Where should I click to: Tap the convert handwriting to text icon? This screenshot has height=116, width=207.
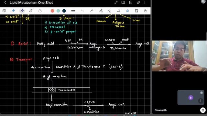pyautogui.click(x=119, y=11)
